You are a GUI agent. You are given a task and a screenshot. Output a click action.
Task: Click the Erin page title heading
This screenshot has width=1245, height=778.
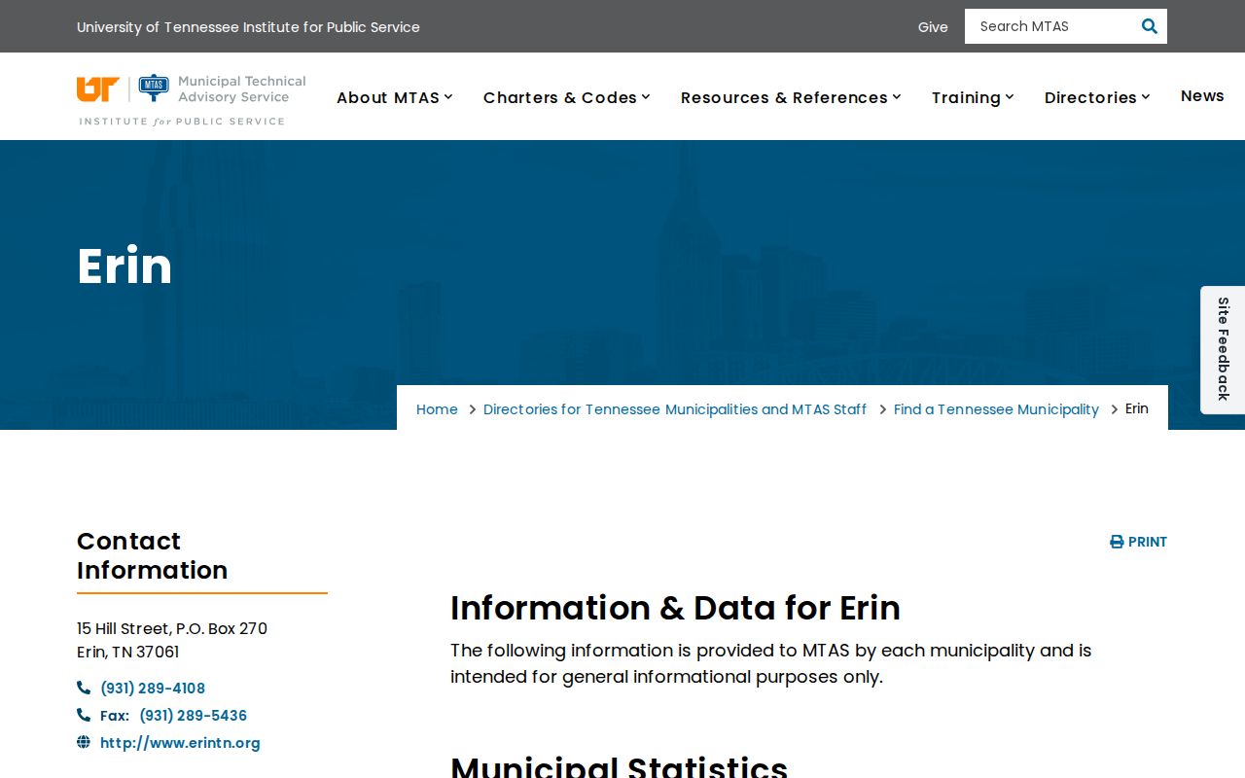click(124, 265)
